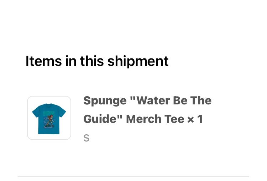Click the "Water Be The" quoted text

(x=171, y=101)
